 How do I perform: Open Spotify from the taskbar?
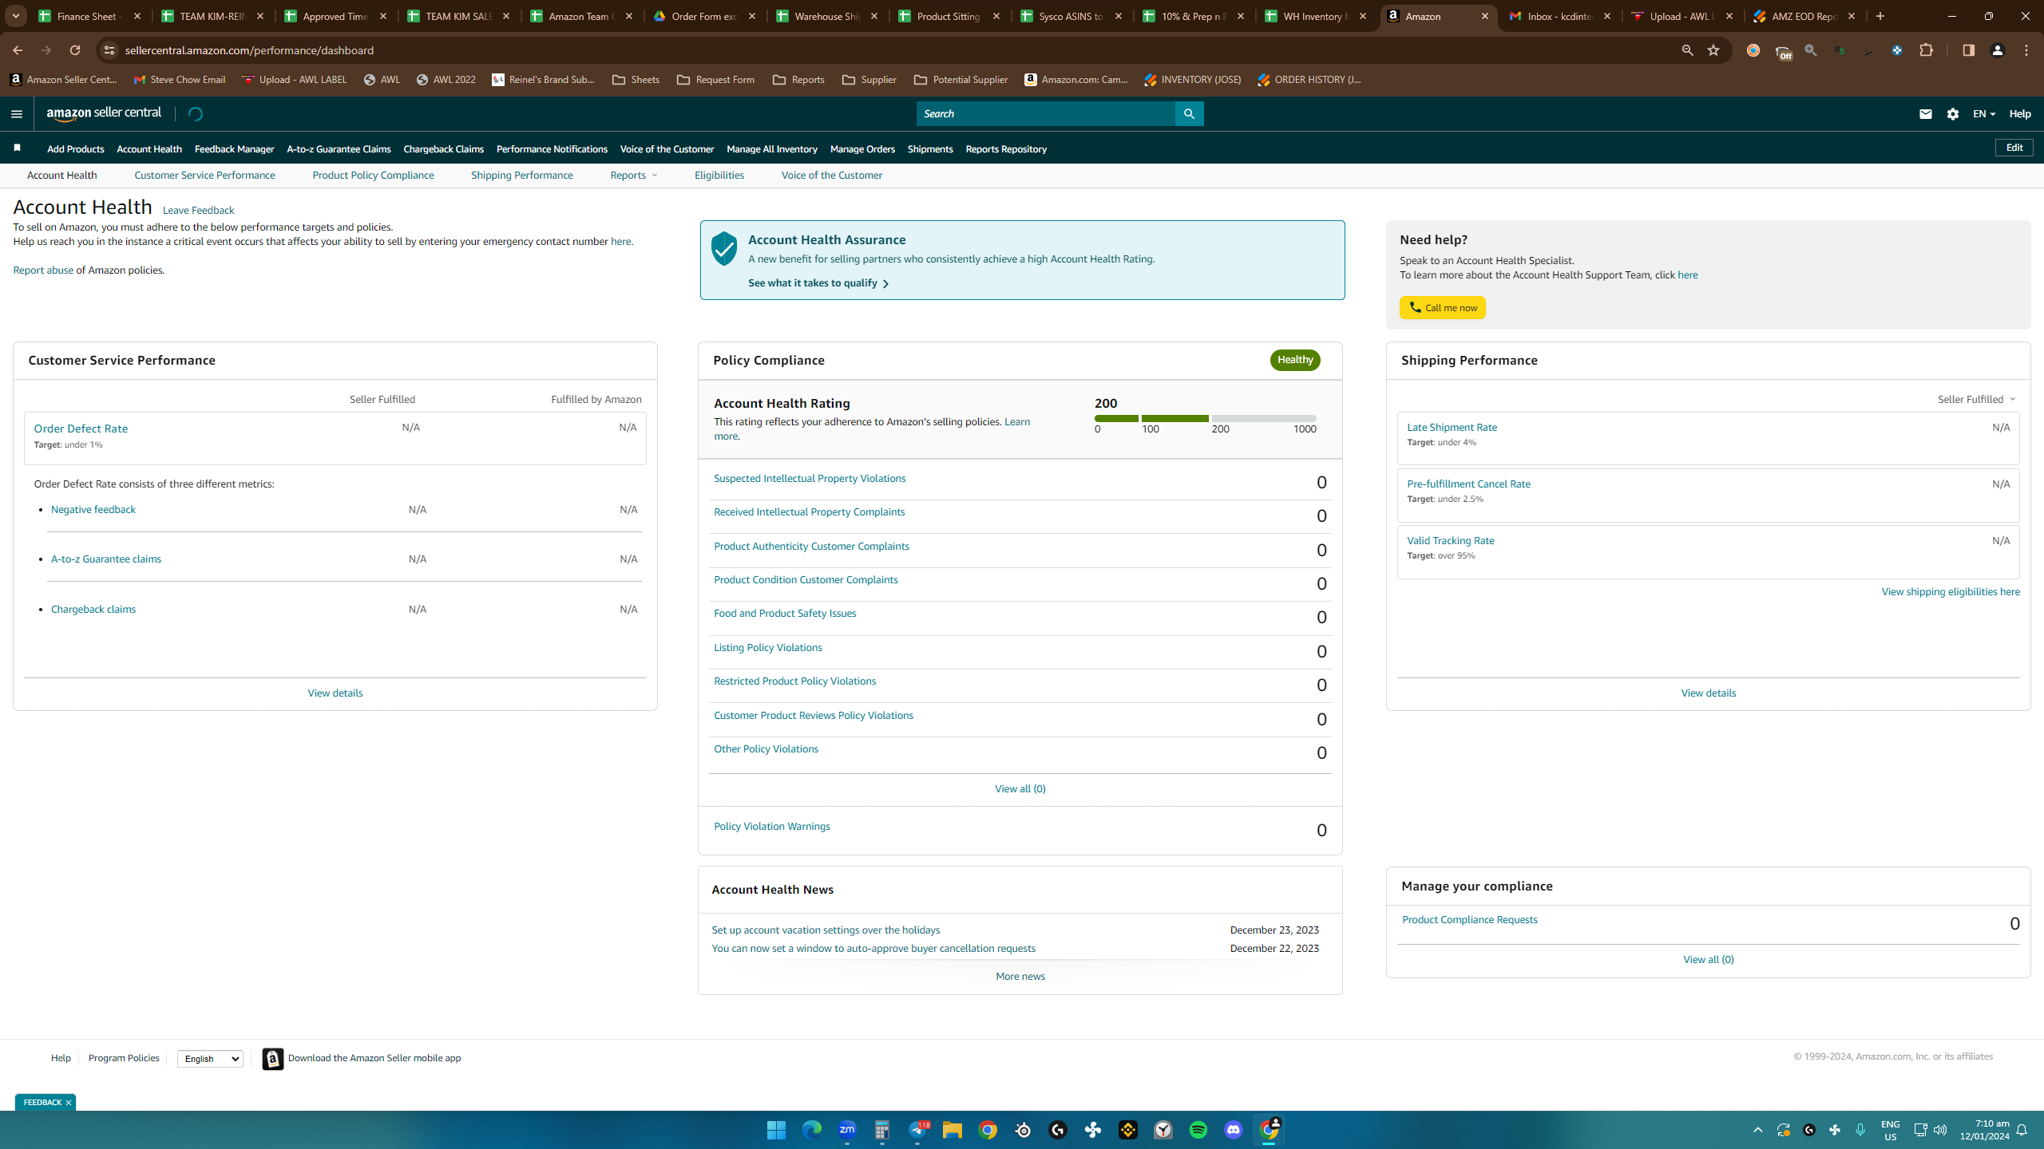tap(1198, 1130)
